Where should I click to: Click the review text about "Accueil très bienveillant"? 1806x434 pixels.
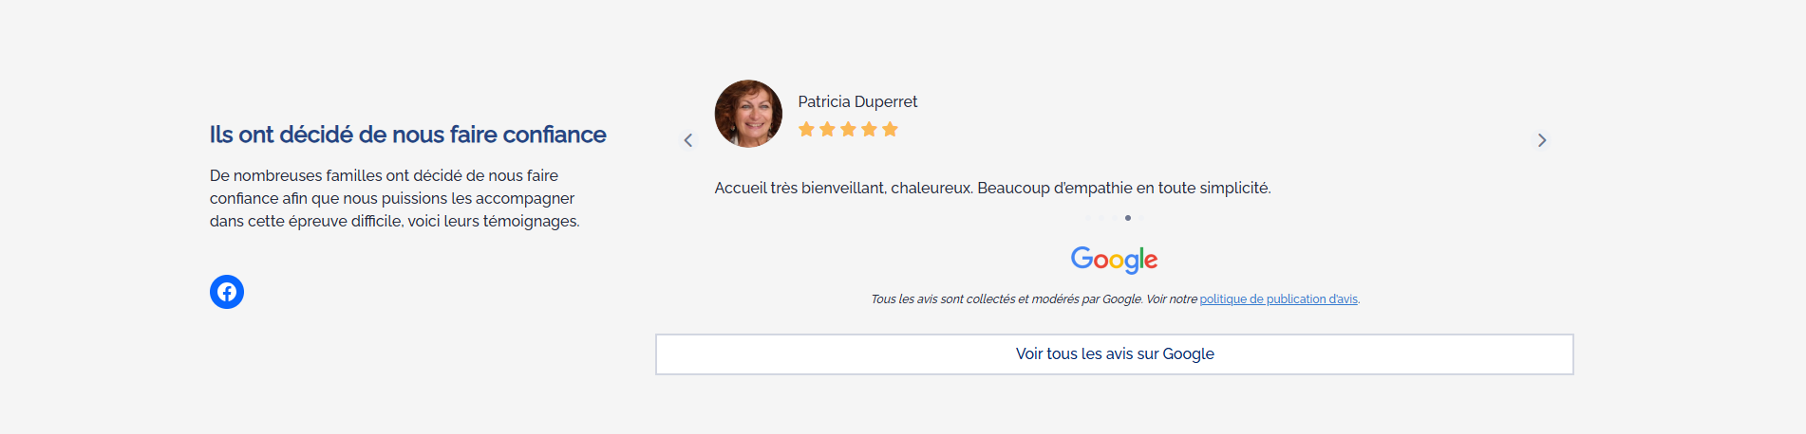[992, 188]
